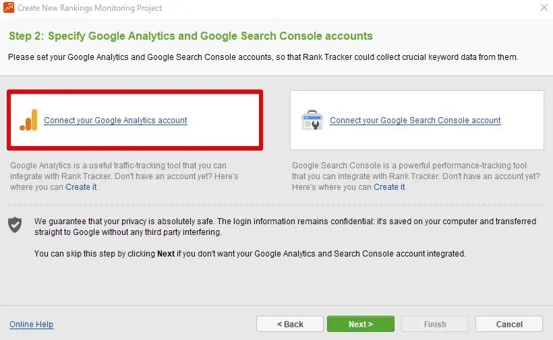Viewport: 553px width, 340px height.
Task: Click the orange Google Analytics bar-chart icon
Action: click(x=28, y=120)
